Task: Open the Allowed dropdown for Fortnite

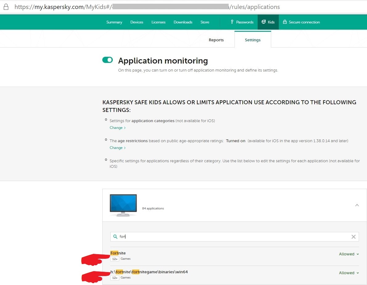Action: 349,254
